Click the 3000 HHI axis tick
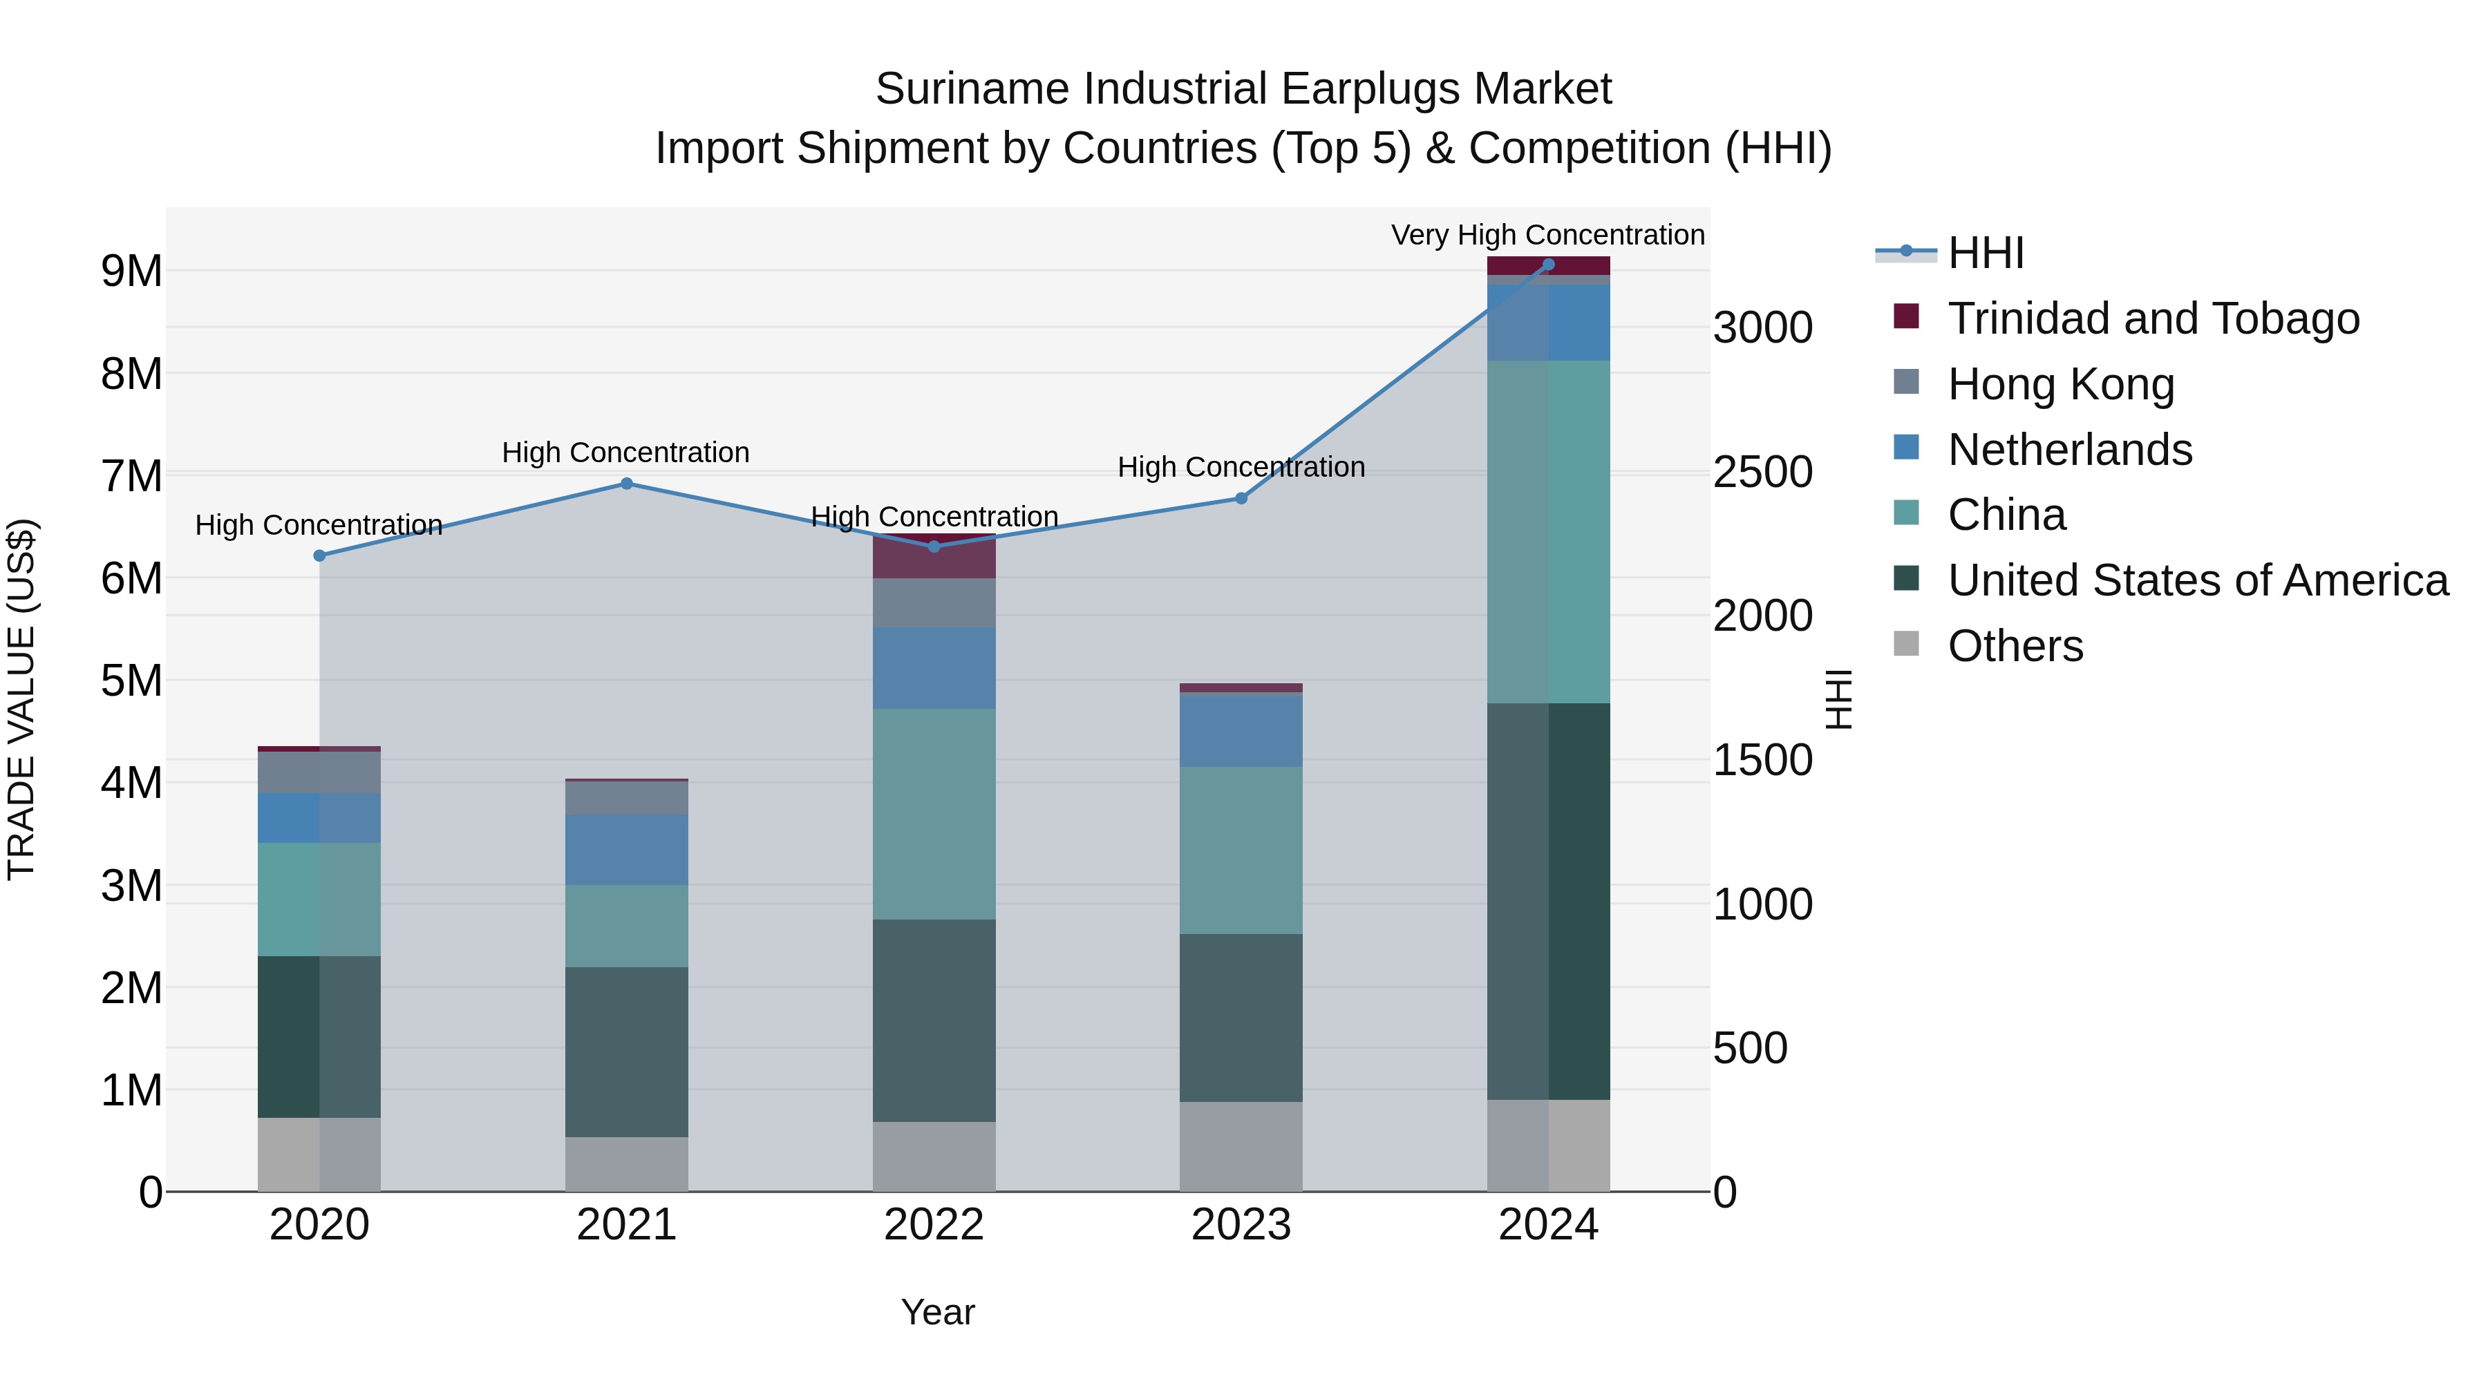Image resolution: width=2488 pixels, height=1399 pixels. (x=1762, y=327)
